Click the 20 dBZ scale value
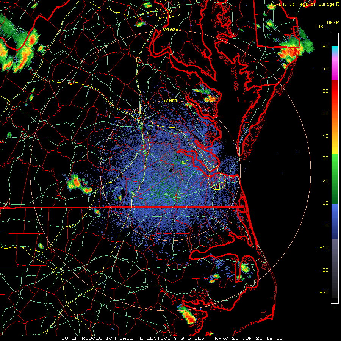Viewport: 341px width, 341px height. point(325,181)
